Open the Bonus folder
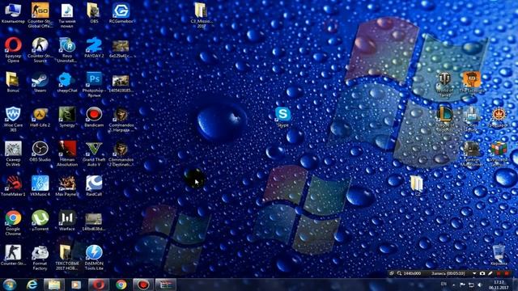The height and width of the screenshot is (291, 518). 13,82
